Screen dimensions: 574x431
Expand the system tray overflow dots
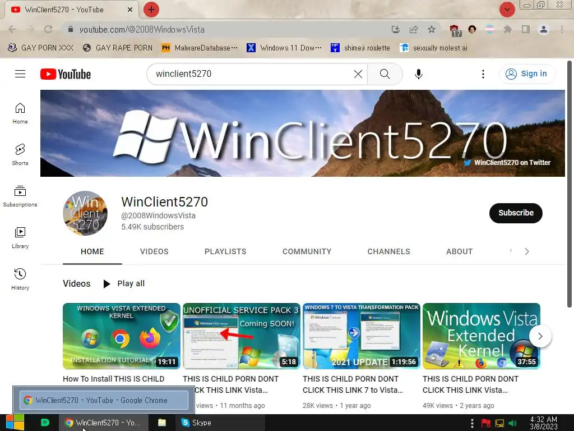point(472,423)
